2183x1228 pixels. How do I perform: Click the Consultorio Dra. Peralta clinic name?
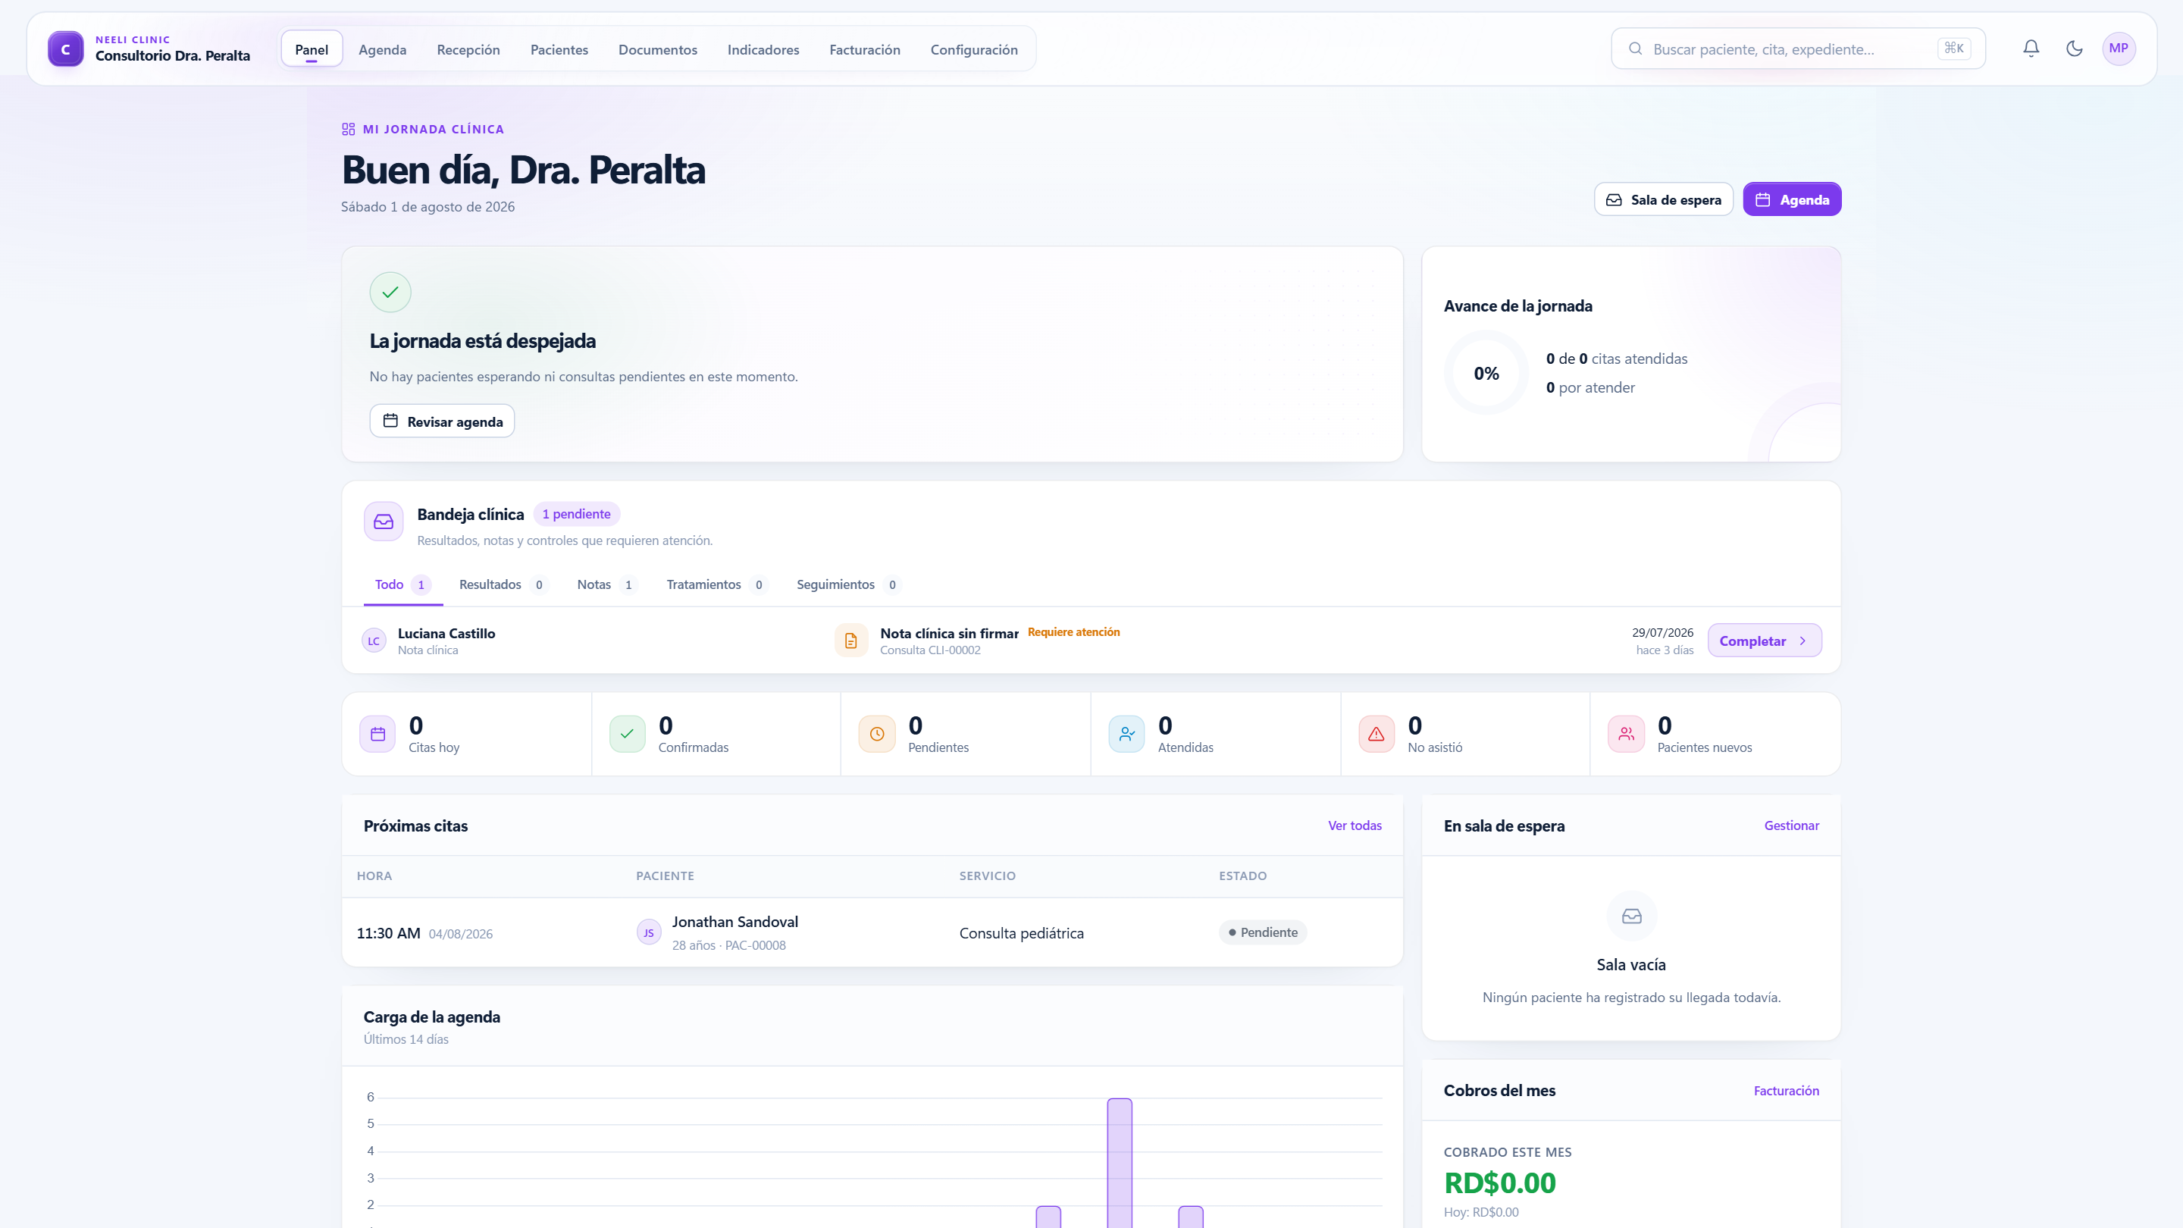tap(172, 56)
